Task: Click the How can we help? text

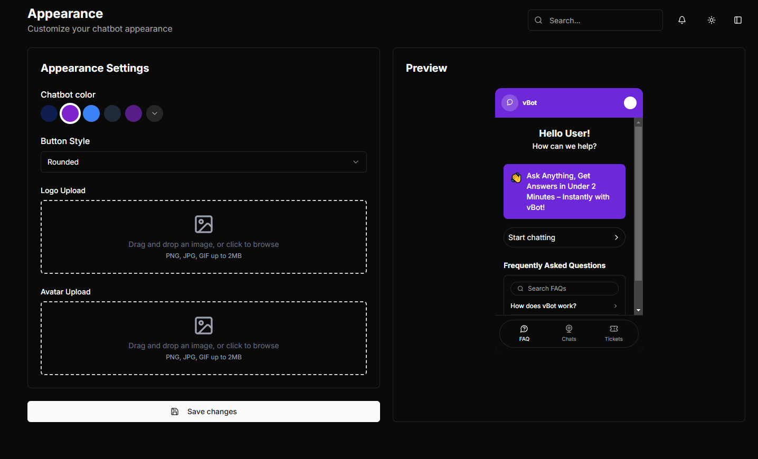Action: (x=564, y=146)
